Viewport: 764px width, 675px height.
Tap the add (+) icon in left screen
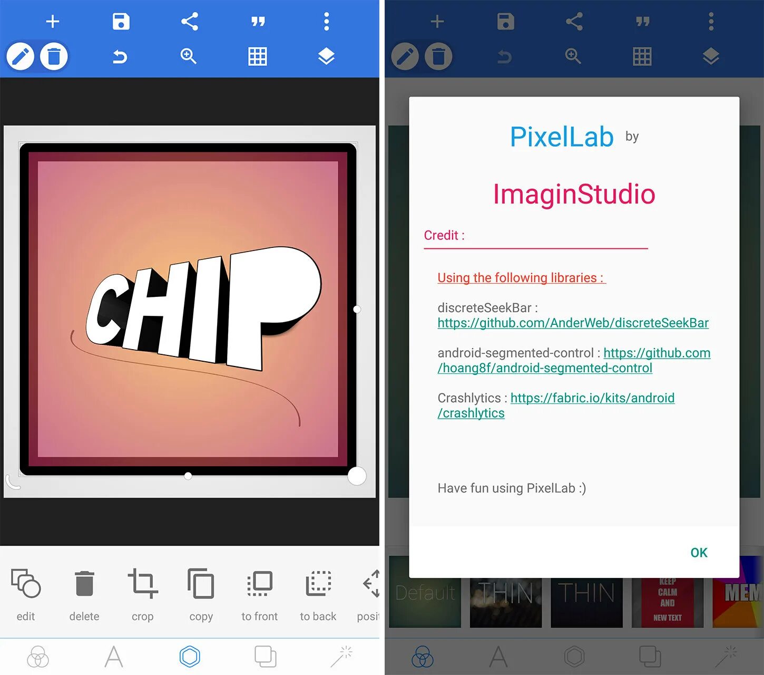[x=53, y=22]
